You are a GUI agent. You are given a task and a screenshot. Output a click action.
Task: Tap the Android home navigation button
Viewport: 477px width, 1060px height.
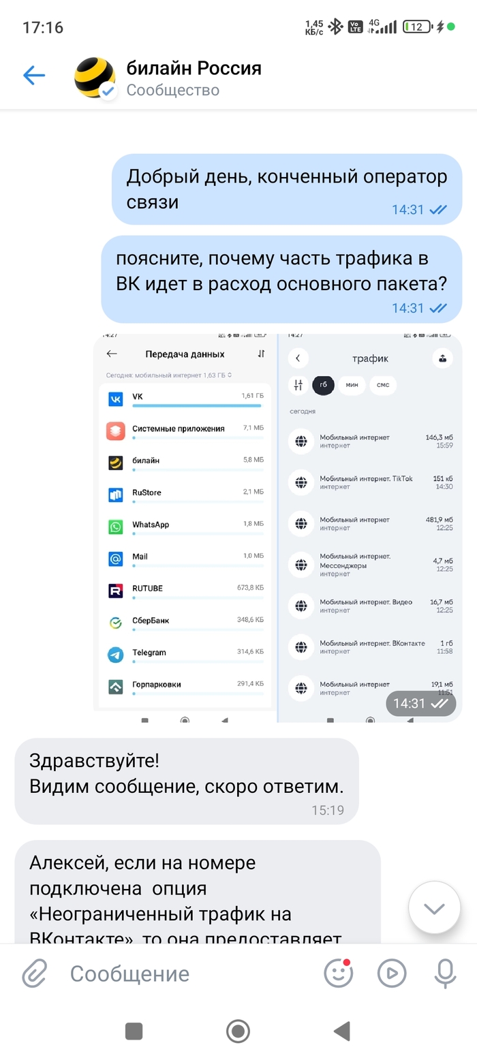click(x=238, y=1031)
